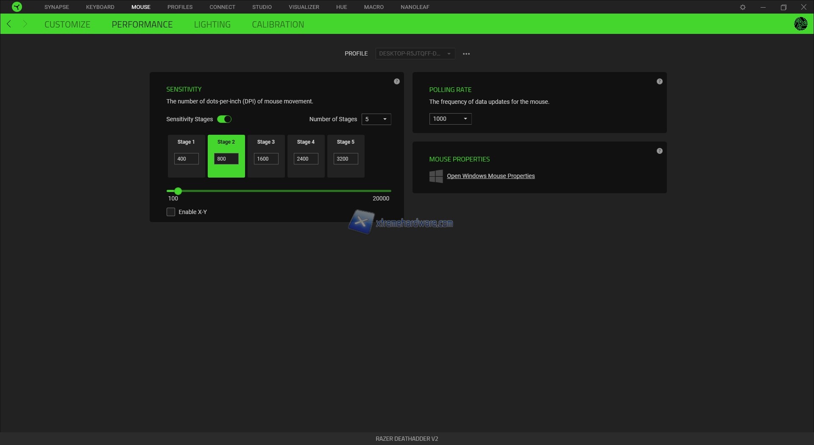
Task: Open Windows Mouse Properties link
Action: 491,176
